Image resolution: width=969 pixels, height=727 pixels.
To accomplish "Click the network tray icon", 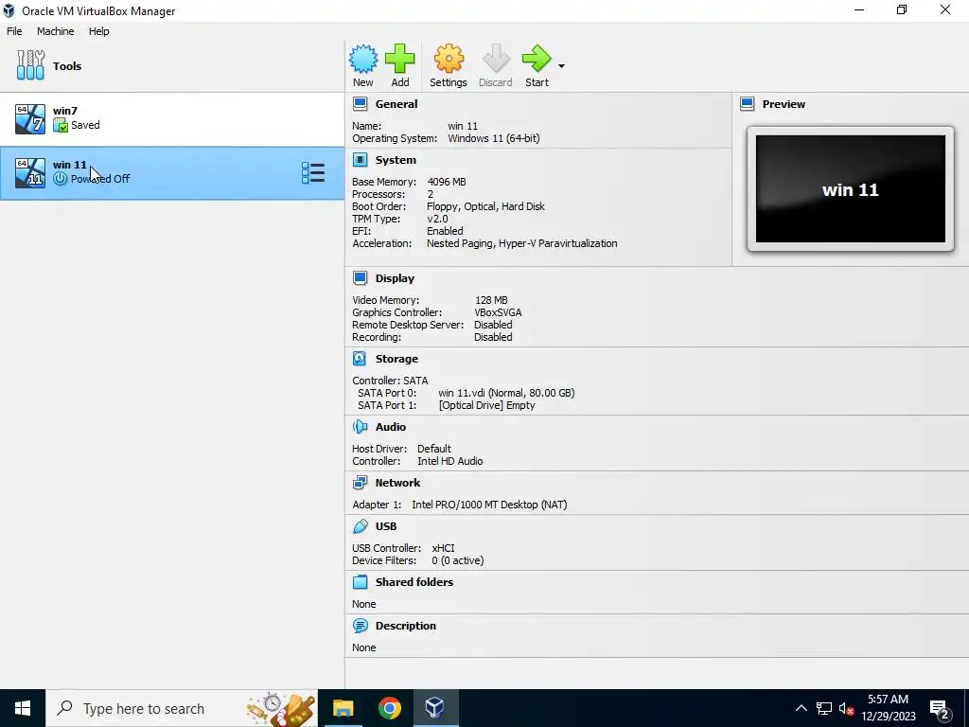I will 824,708.
